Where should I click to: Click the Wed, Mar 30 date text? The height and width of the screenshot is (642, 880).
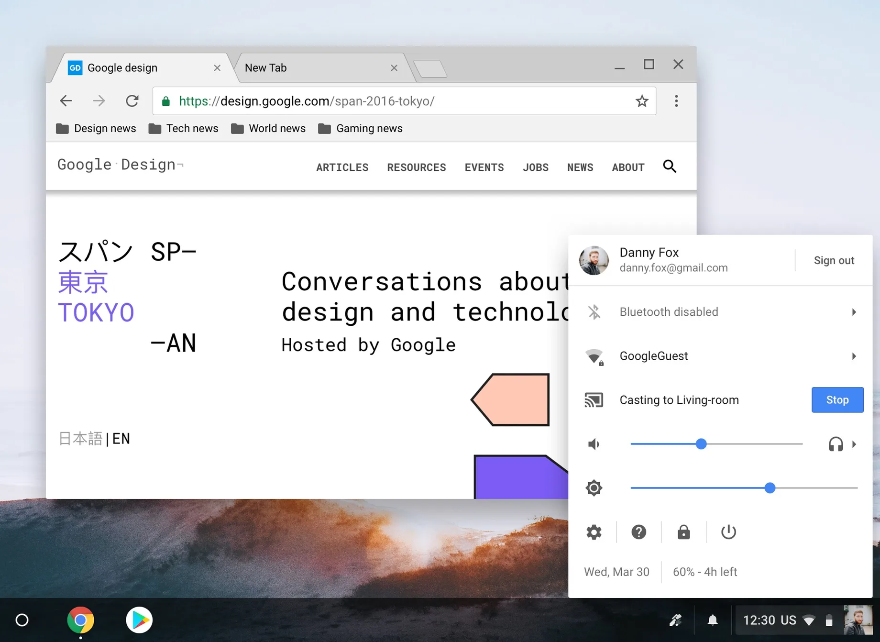(616, 572)
